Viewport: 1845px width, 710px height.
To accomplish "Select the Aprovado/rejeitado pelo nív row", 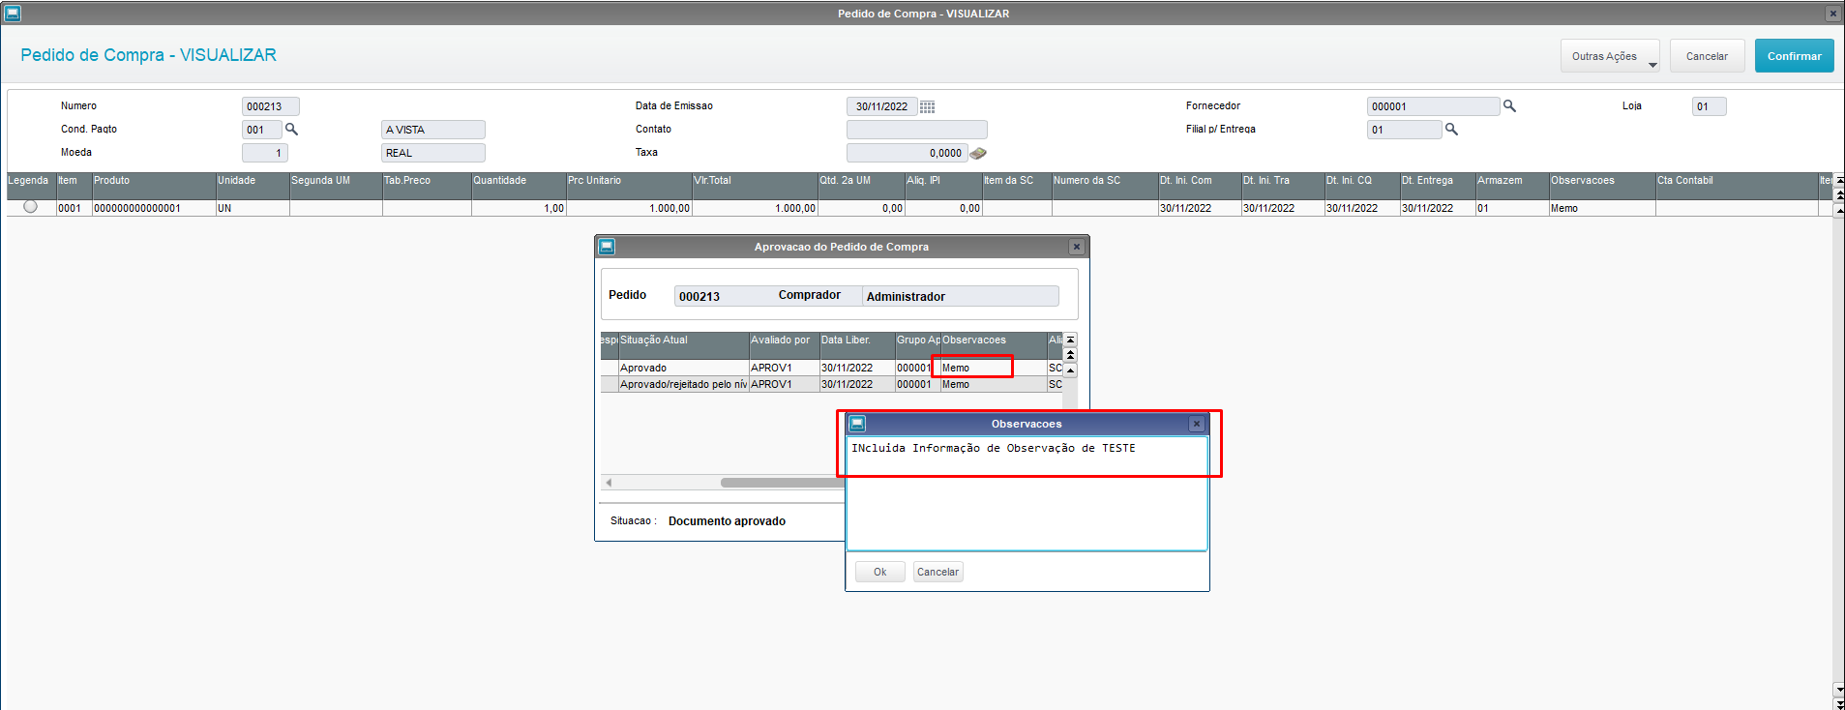I will pyautogui.click(x=831, y=384).
